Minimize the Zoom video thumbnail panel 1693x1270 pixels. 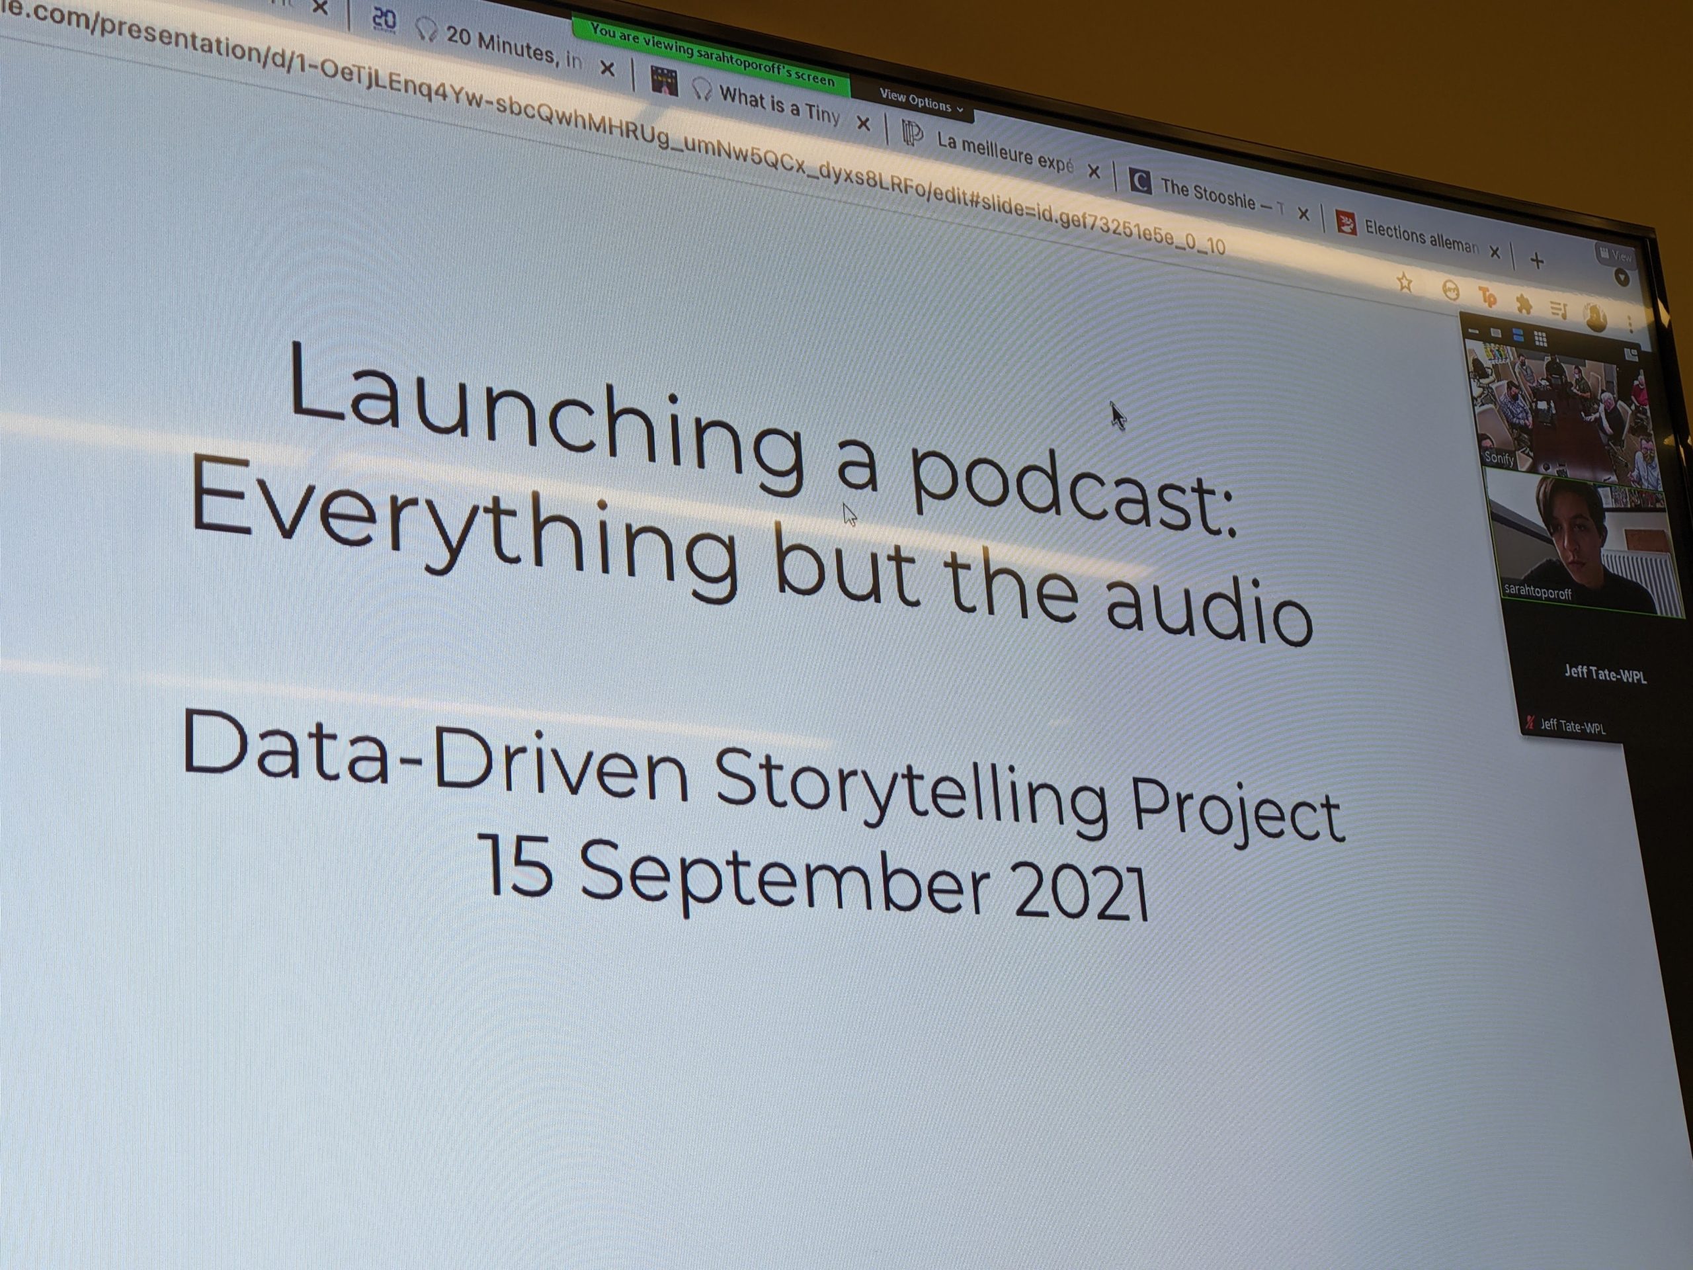pyautogui.click(x=1474, y=331)
